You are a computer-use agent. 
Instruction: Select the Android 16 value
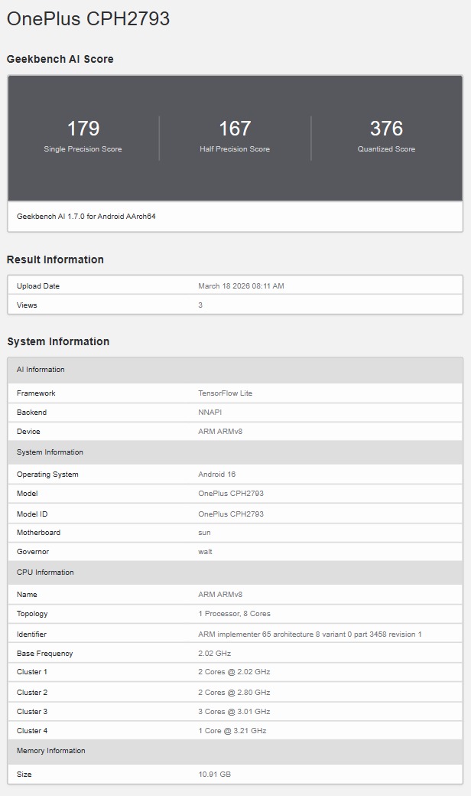click(217, 474)
